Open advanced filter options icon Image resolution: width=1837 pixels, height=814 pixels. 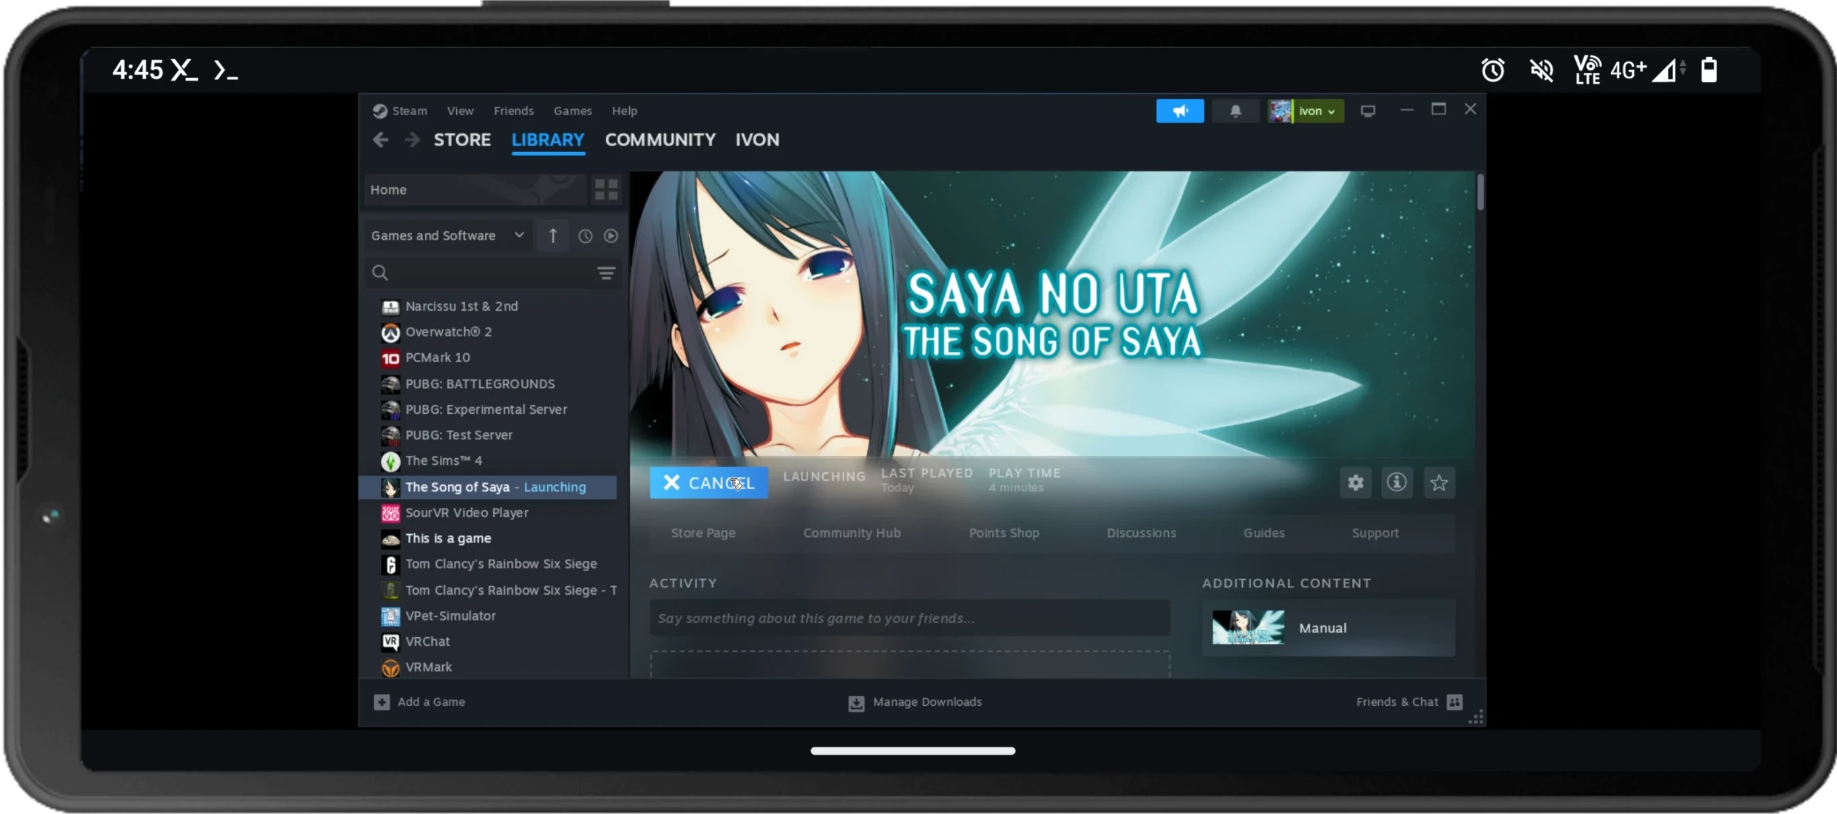click(606, 273)
